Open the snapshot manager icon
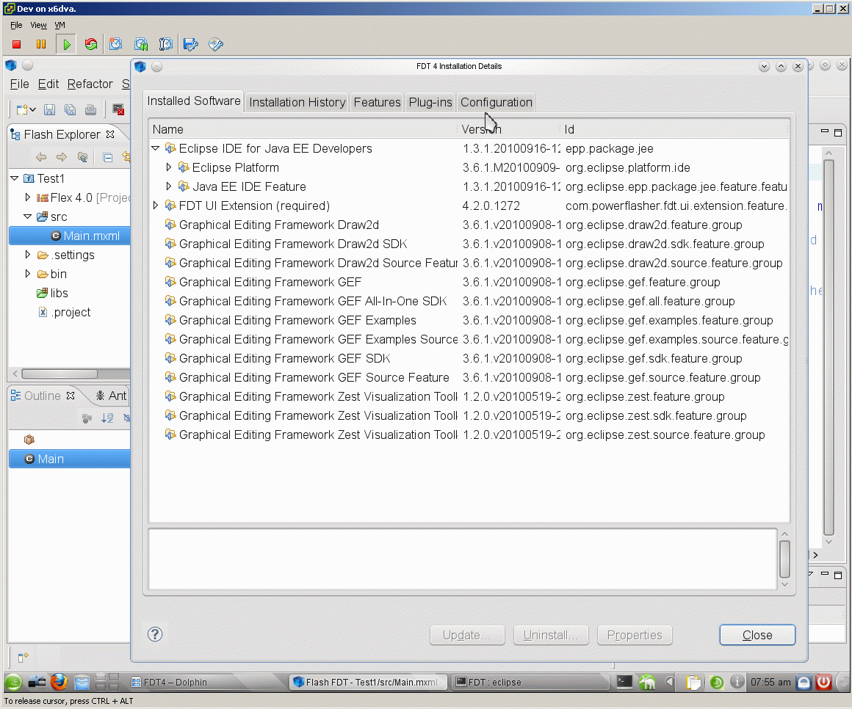The image size is (852, 709). (165, 45)
